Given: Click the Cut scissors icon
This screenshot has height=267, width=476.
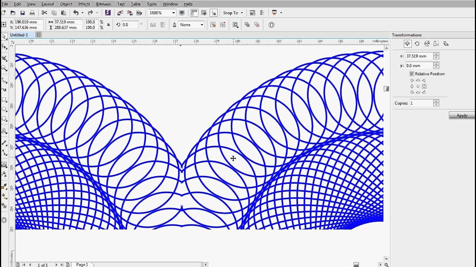Looking at the screenshot, I should (45, 13).
